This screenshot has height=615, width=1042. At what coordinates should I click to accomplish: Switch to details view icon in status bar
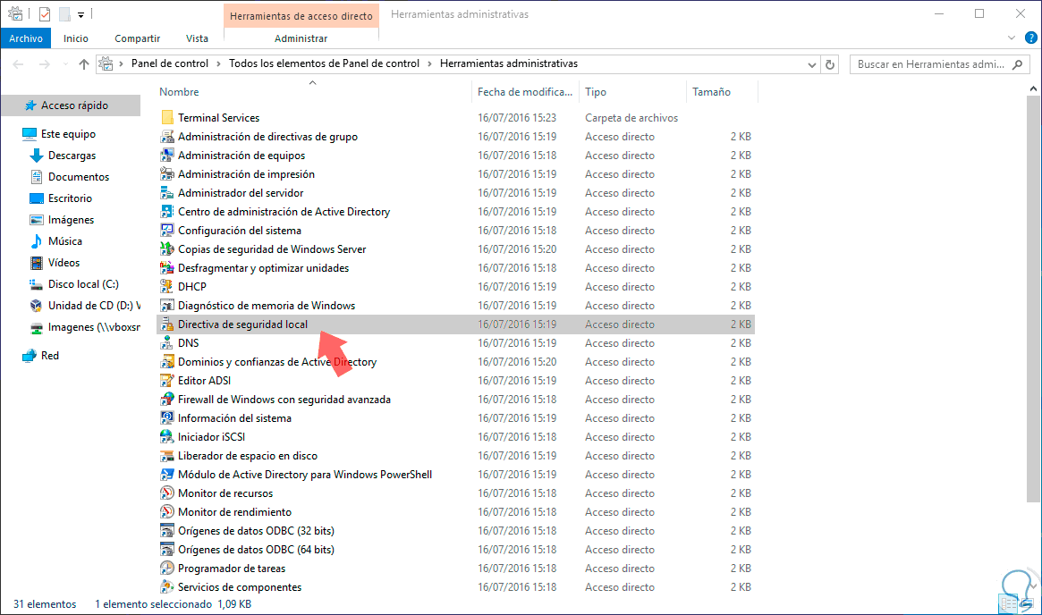point(1008,603)
